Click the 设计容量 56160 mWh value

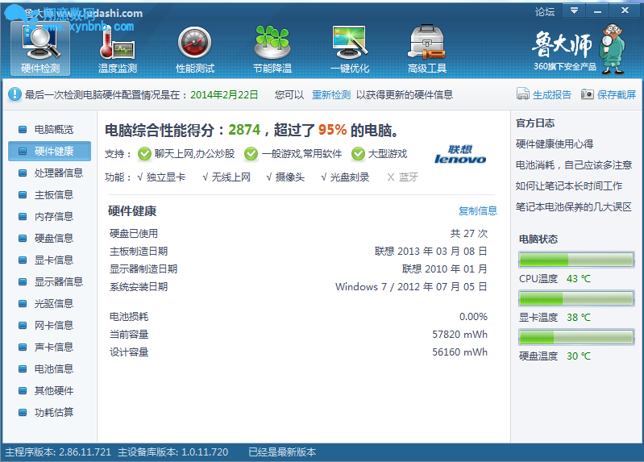pos(459,352)
